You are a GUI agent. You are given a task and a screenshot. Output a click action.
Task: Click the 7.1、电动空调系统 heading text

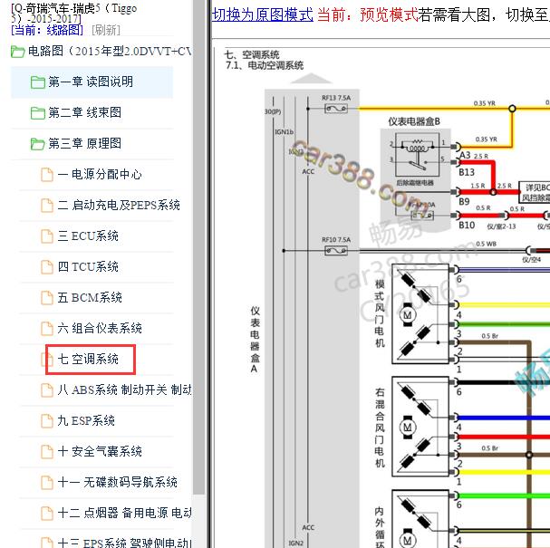tap(265, 65)
